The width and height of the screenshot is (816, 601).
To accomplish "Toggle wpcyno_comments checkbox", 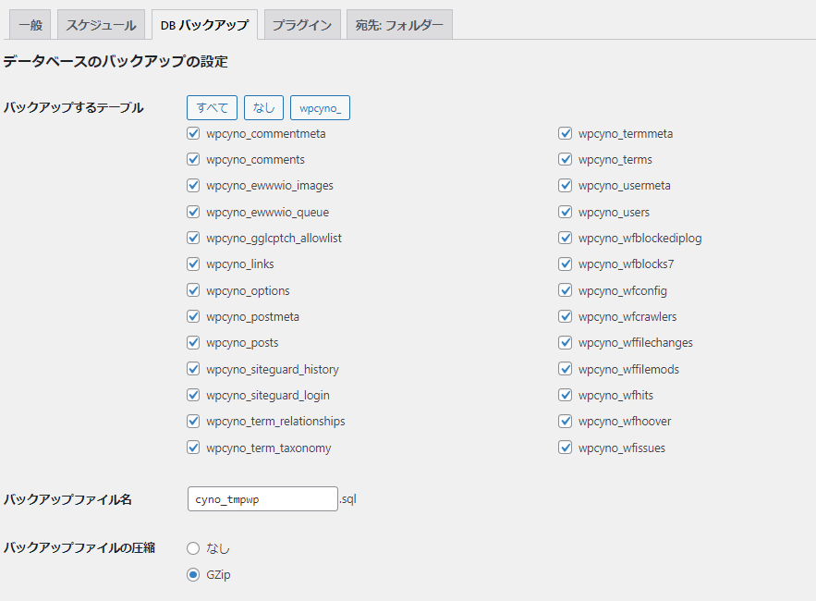I will (193, 159).
